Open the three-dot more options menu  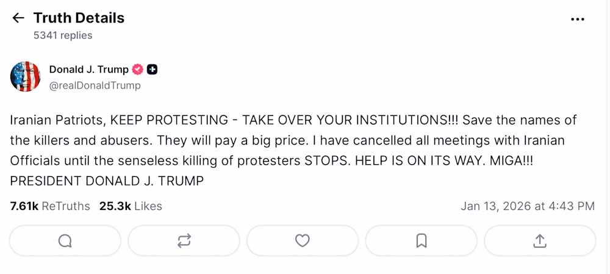pos(577,19)
